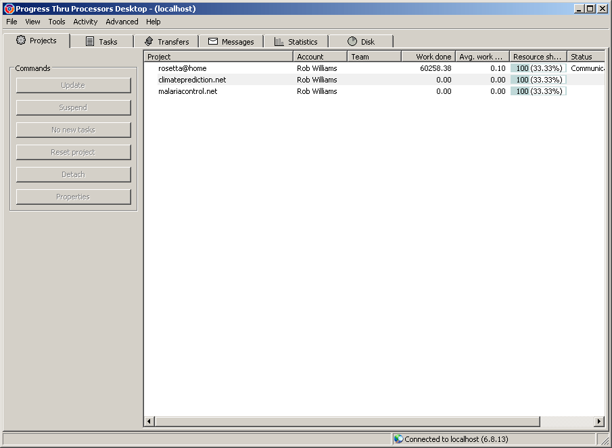
Task: Click Rob Williams in the rosetta@home row
Action: 317,68
